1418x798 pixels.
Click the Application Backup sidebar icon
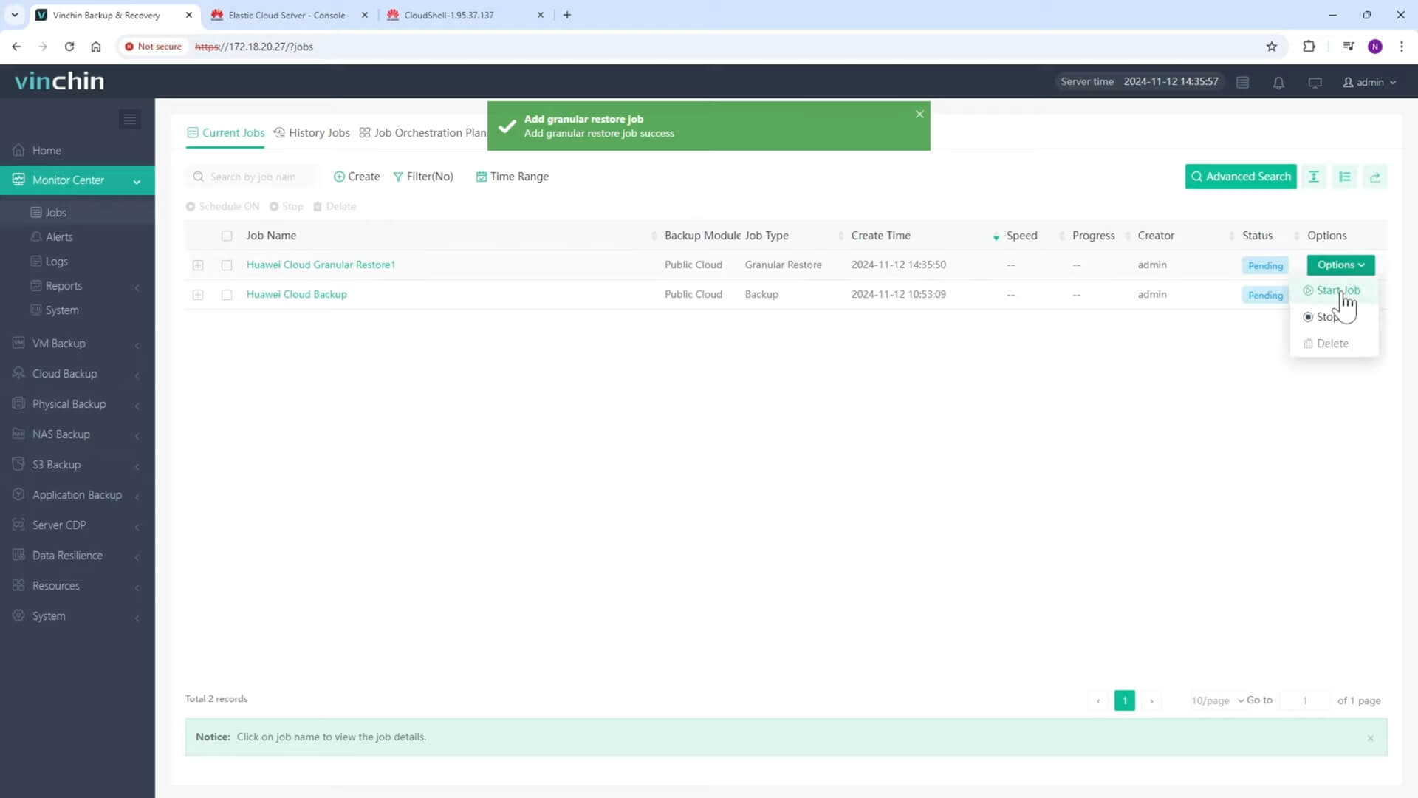(x=18, y=494)
